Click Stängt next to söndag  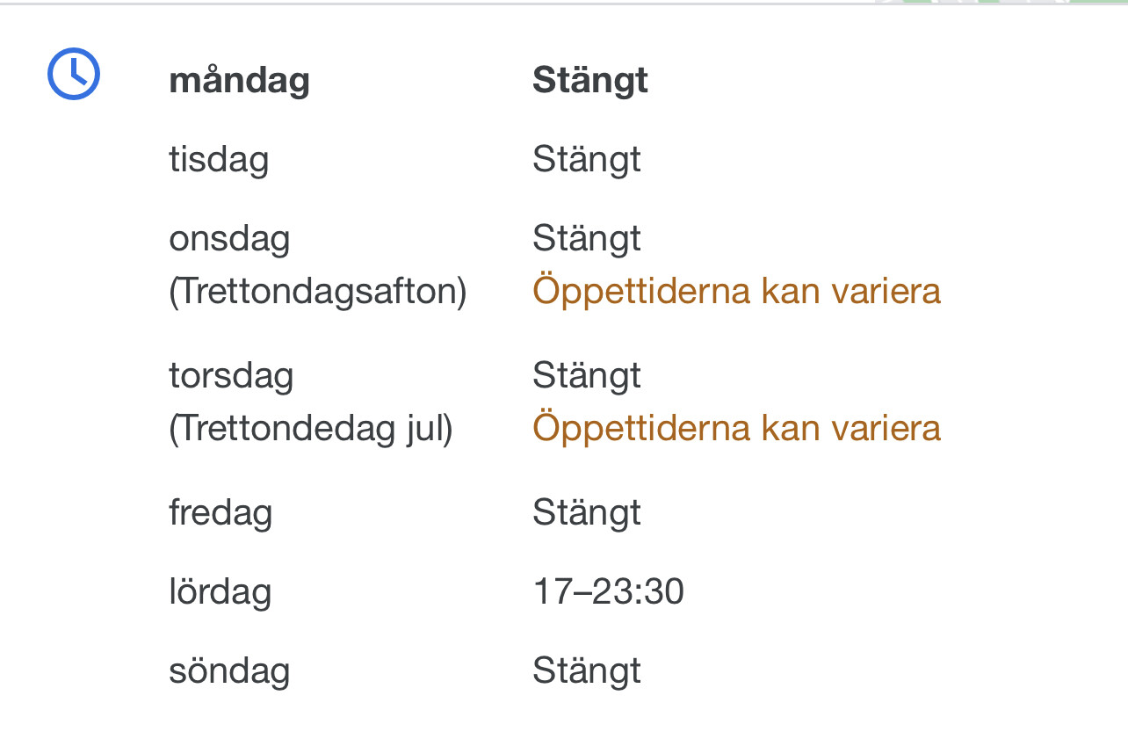[x=587, y=671]
